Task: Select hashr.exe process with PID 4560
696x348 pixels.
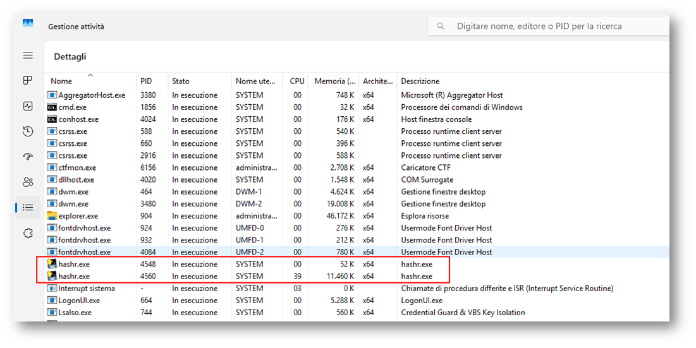Action: coord(74,277)
